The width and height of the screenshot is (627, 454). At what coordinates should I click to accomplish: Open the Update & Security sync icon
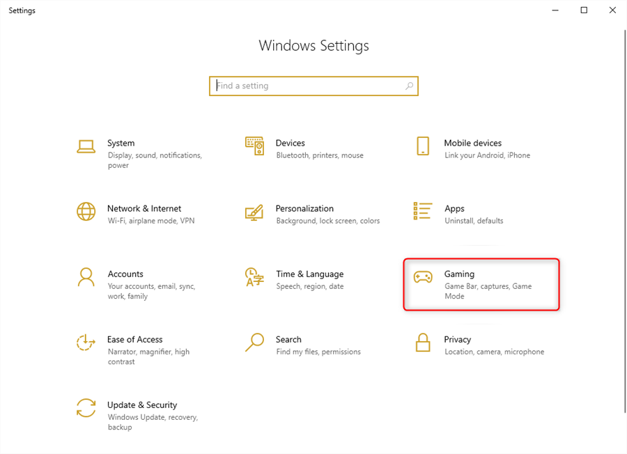point(86,408)
